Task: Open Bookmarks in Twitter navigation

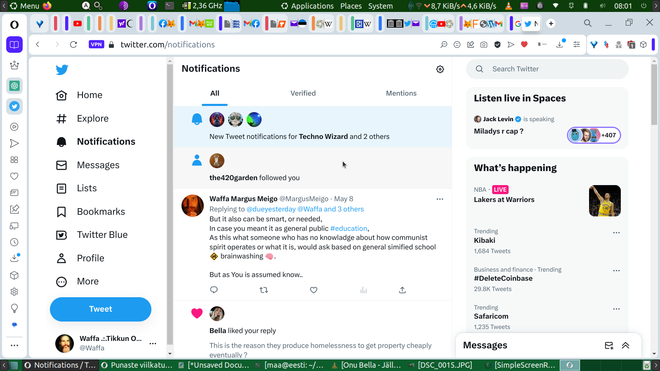Action: 90,212
